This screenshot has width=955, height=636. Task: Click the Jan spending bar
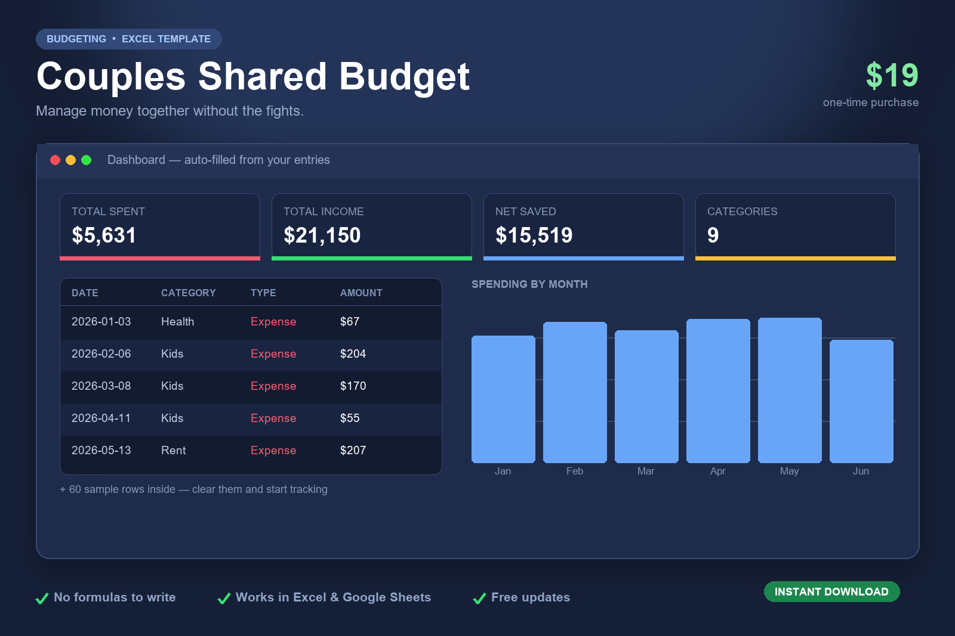[x=503, y=399]
